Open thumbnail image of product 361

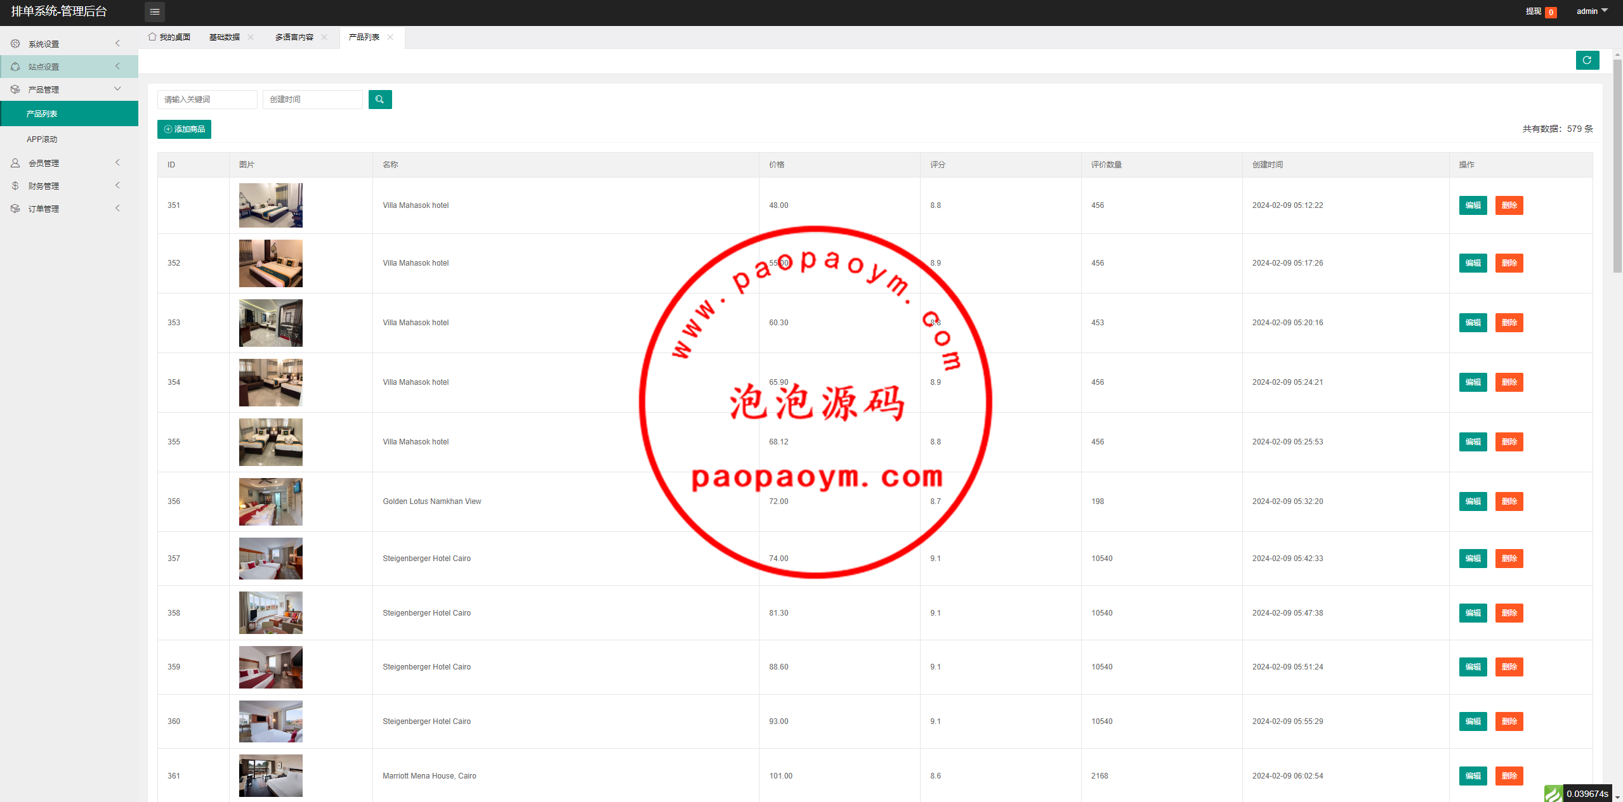[271, 776]
